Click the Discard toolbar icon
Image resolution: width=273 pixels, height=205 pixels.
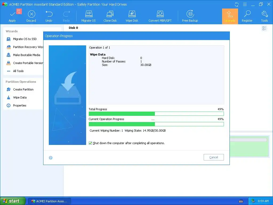pos(31,16)
